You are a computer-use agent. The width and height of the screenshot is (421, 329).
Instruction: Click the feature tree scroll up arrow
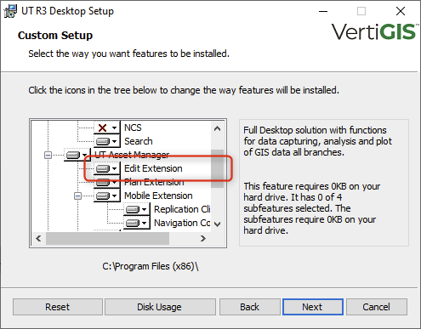pyautogui.click(x=218, y=128)
